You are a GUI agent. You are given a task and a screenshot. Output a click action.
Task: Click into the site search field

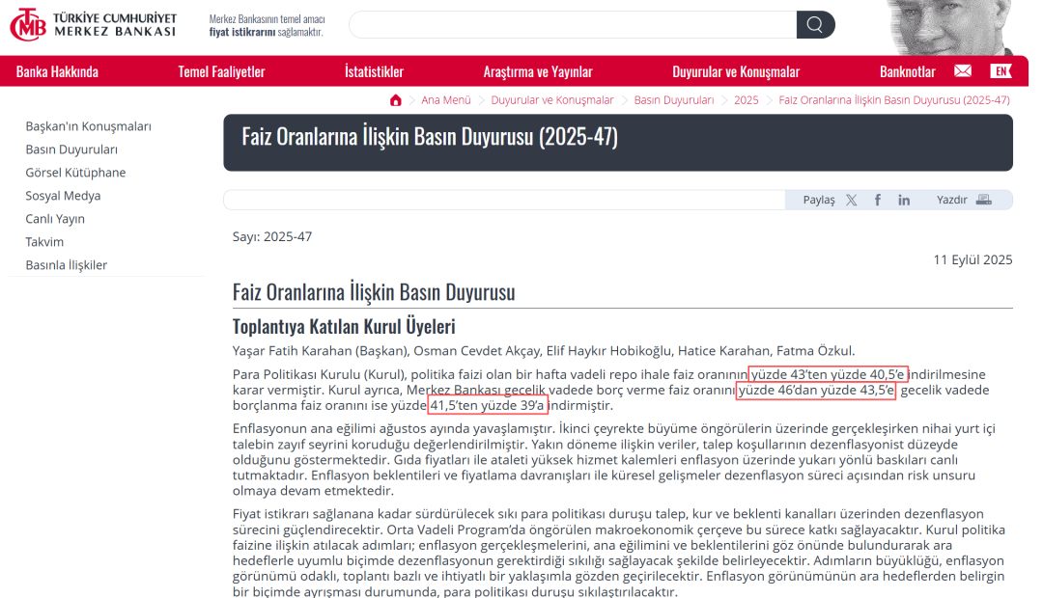pos(572,25)
